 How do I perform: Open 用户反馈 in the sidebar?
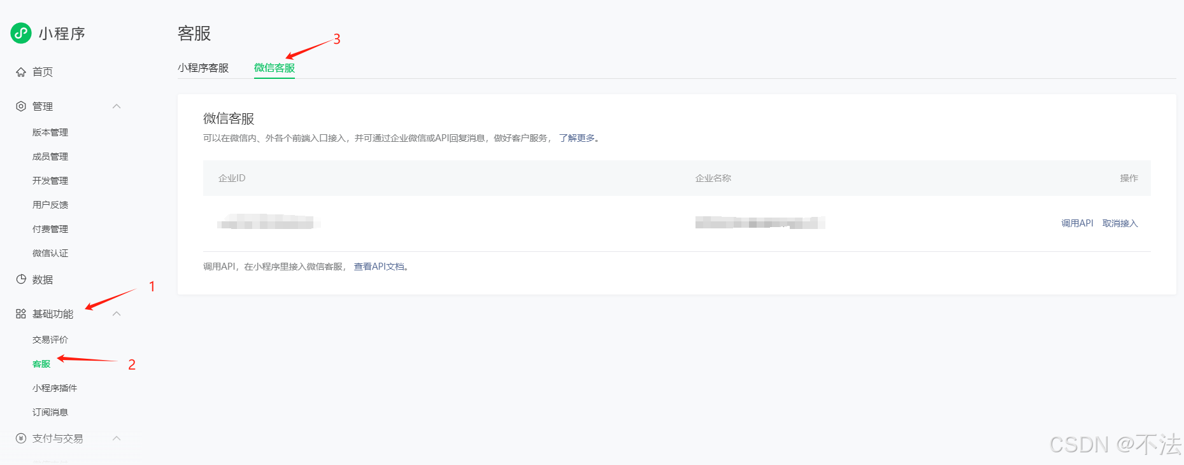[50, 205]
